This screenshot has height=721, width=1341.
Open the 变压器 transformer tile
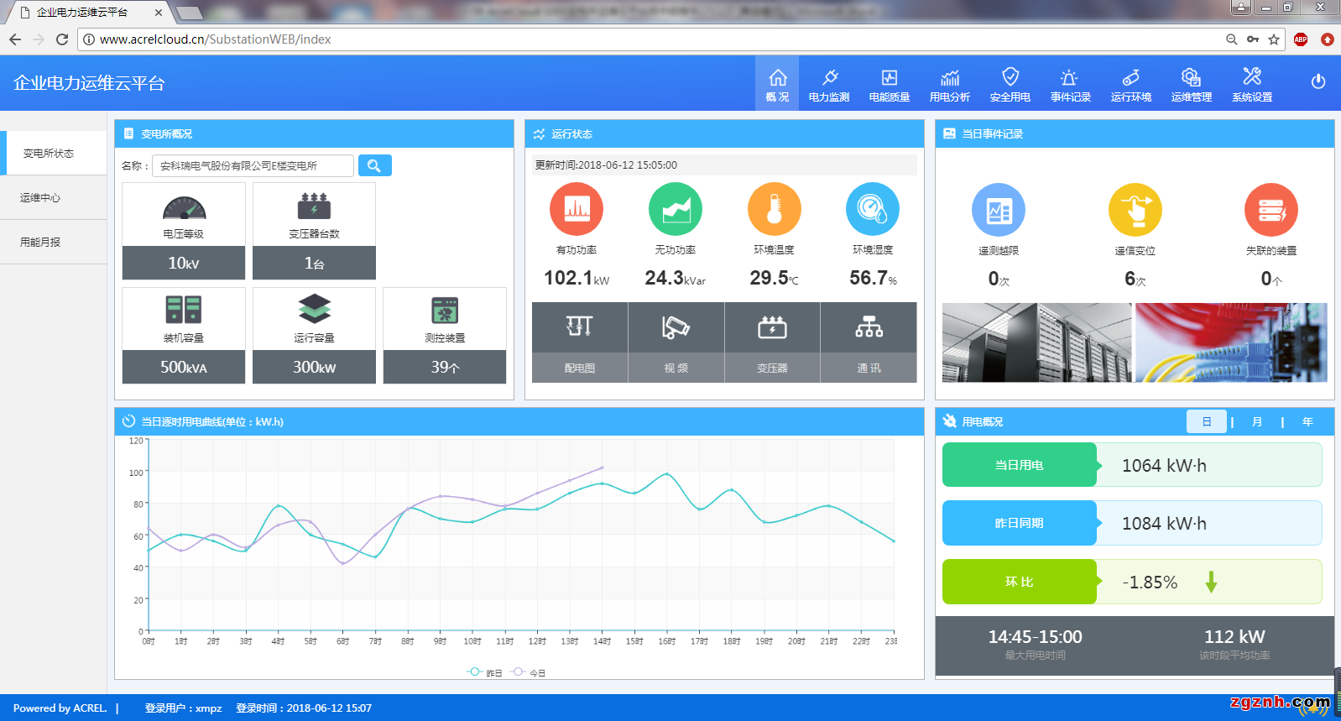coord(772,342)
